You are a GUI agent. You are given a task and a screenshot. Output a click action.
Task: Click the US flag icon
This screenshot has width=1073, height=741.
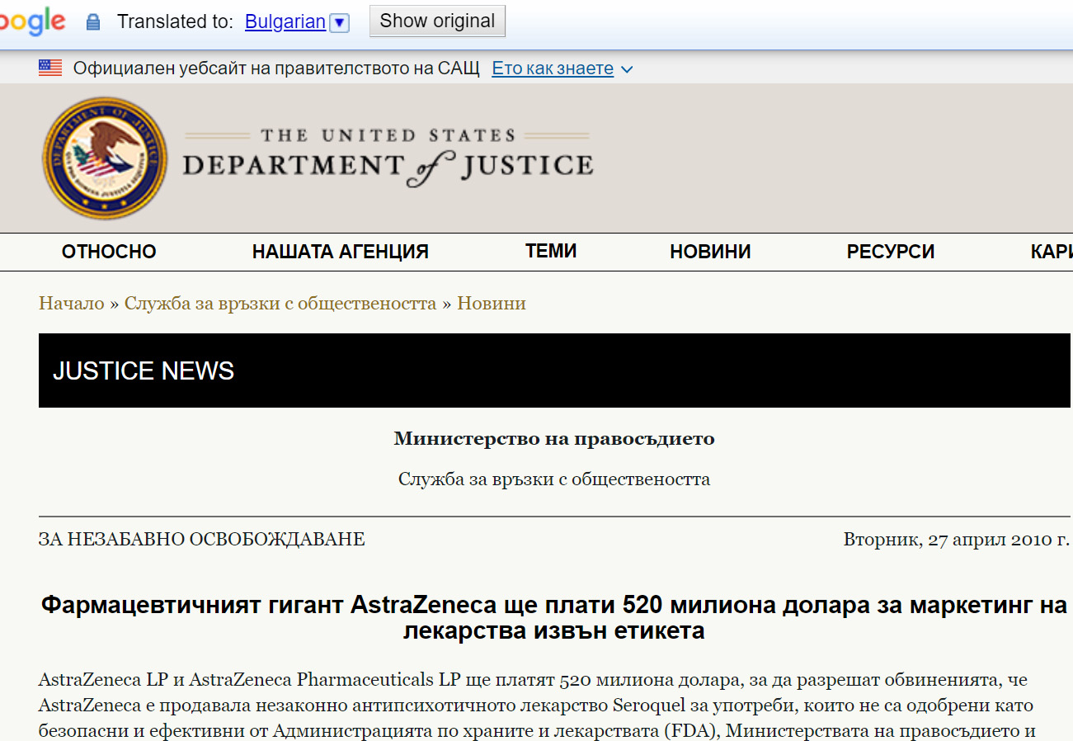click(50, 68)
